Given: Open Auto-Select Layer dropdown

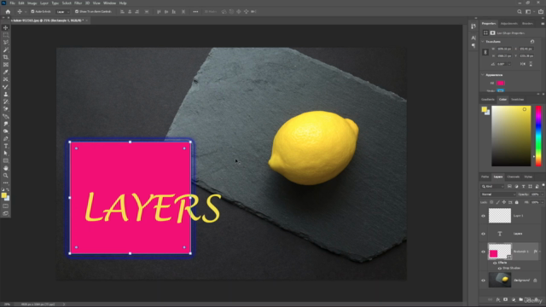Looking at the screenshot, I should (x=62, y=11).
